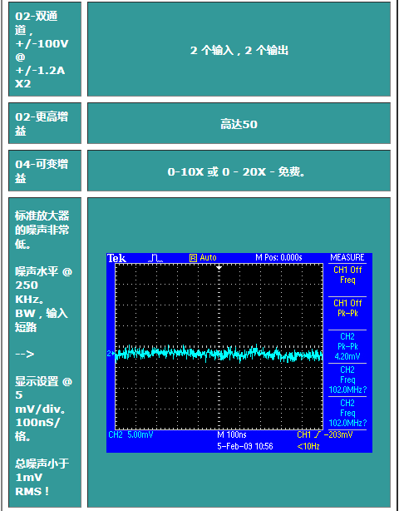Click the channel 2 ground marker
The height and width of the screenshot is (511, 399).
point(111,353)
